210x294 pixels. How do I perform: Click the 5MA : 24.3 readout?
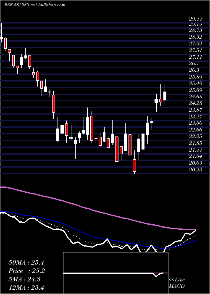[x=24, y=279]
